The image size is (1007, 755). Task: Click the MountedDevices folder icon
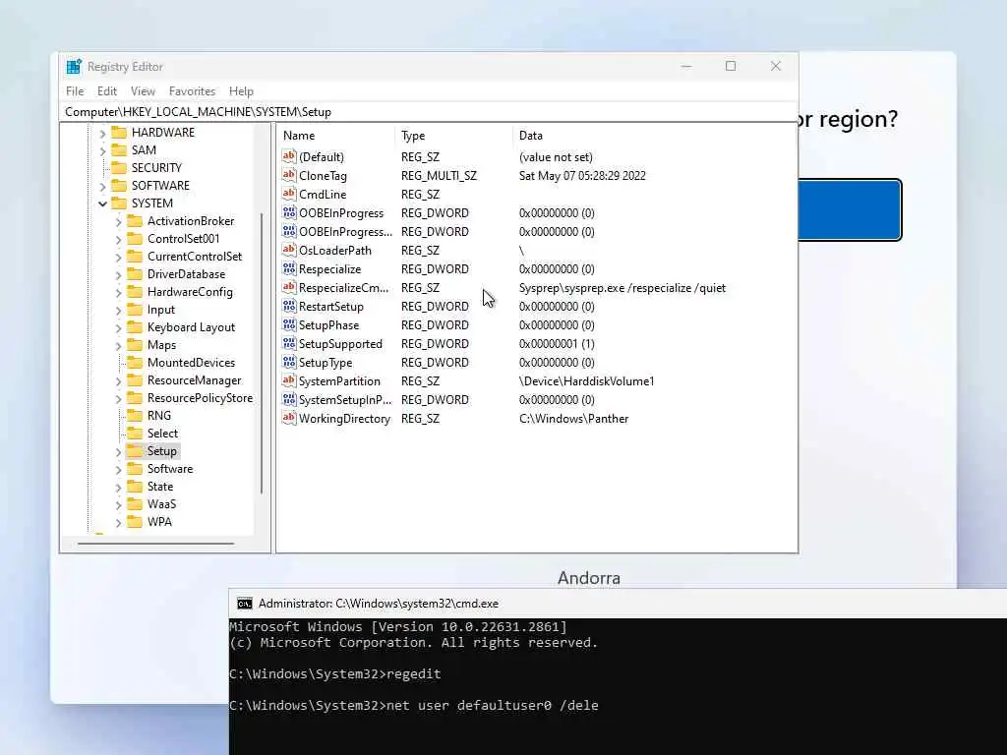[135, 362]
